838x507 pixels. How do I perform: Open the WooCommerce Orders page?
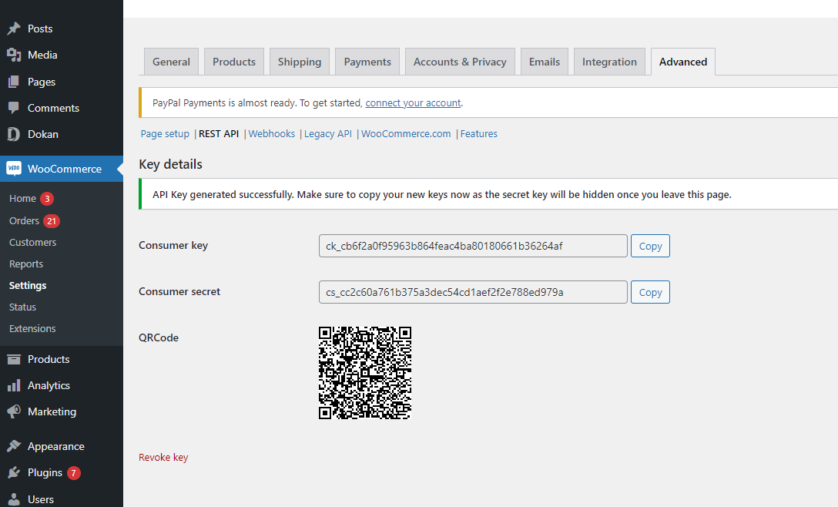point(24,221)
